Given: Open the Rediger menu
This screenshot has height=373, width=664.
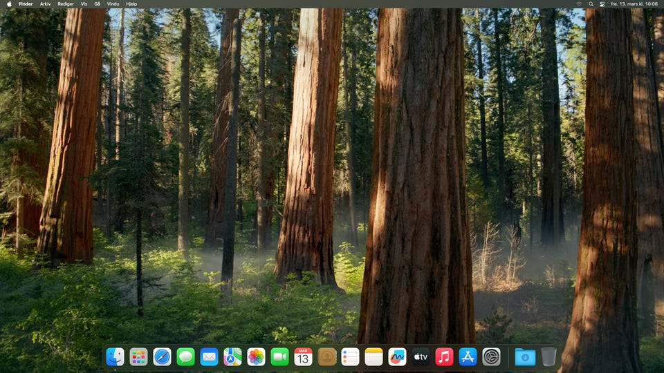Looking at the screenshot, I should click(66, 4).
